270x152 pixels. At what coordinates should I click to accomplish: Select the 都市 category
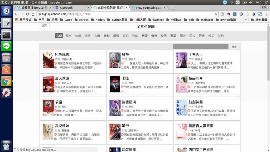click(x=69, y=36)
